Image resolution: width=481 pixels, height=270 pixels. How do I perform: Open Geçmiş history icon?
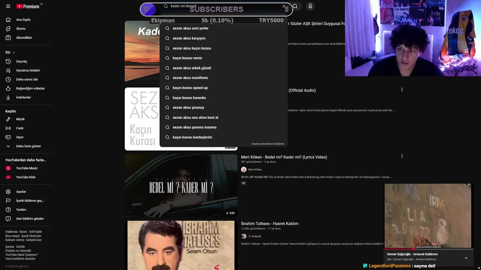click(x=8, y=61)
